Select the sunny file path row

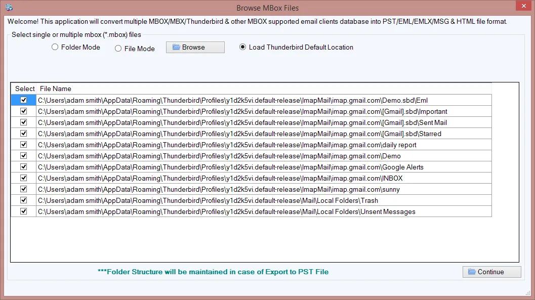click(x=264, y=189)
